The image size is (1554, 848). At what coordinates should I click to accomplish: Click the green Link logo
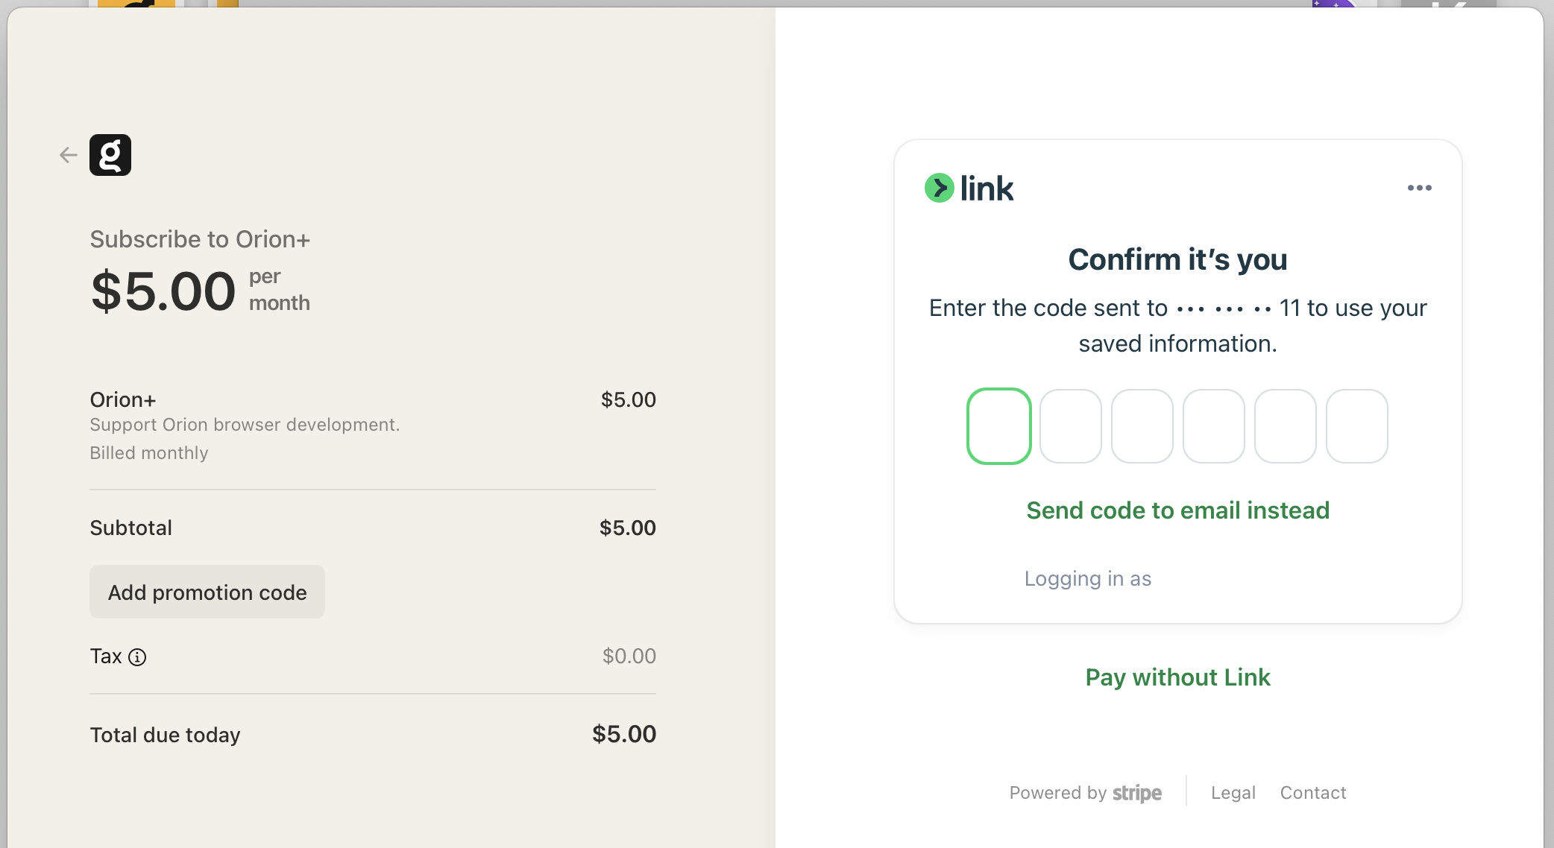969,188
